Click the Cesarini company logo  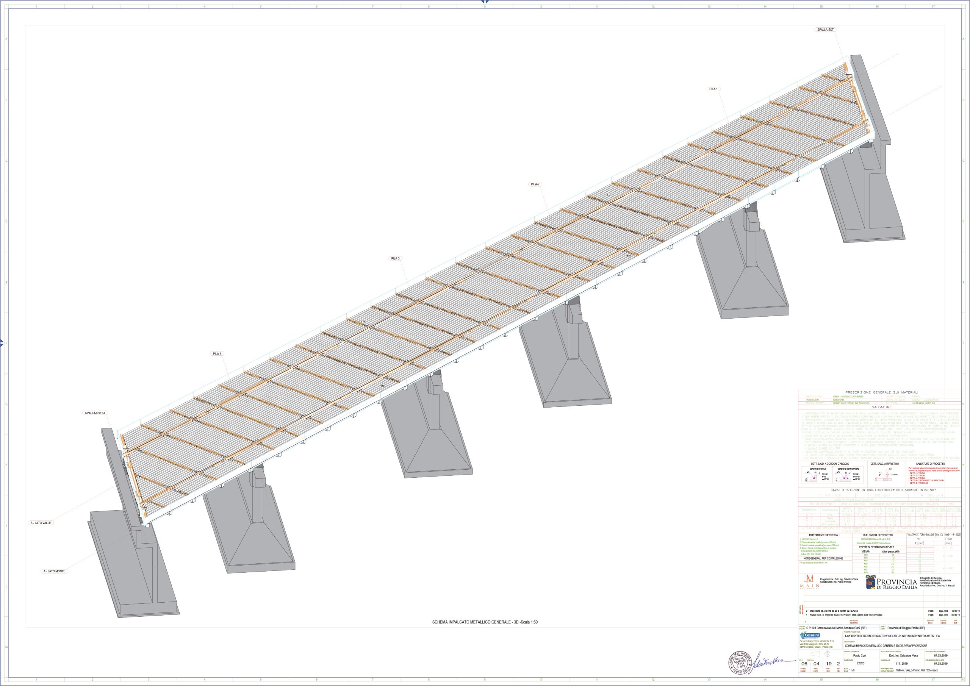[810, 636]
